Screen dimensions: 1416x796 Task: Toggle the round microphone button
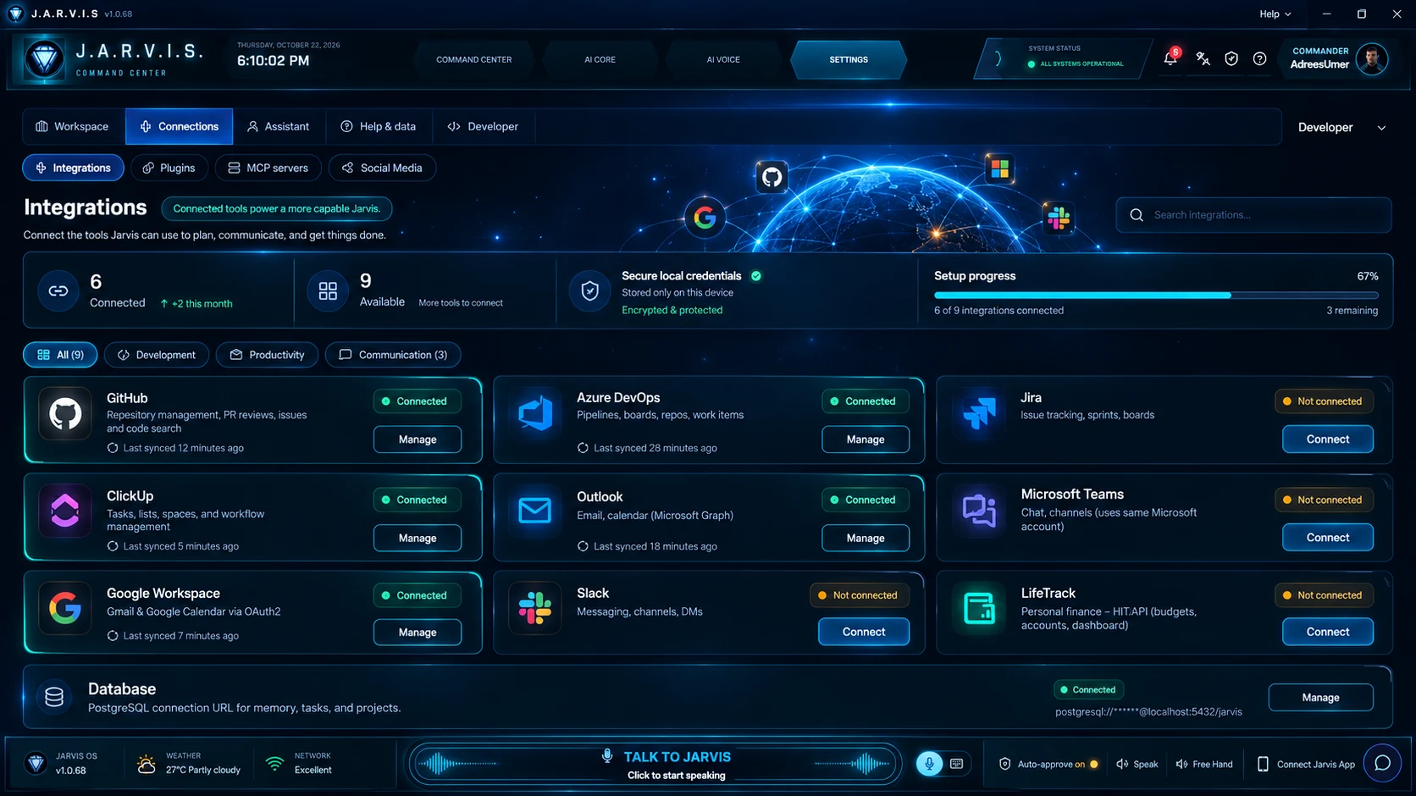click(929, 764)
